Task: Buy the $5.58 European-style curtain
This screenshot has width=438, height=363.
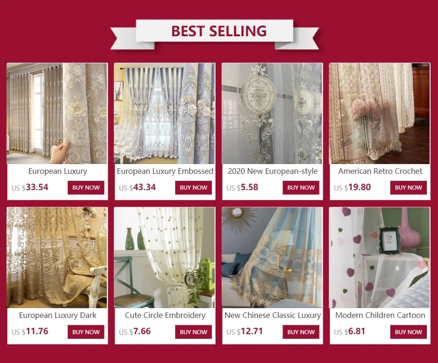Action: [x=301, y=187]
